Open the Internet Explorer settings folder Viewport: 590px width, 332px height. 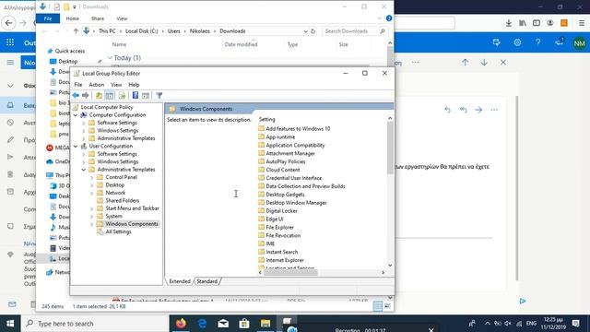[285, 260]
